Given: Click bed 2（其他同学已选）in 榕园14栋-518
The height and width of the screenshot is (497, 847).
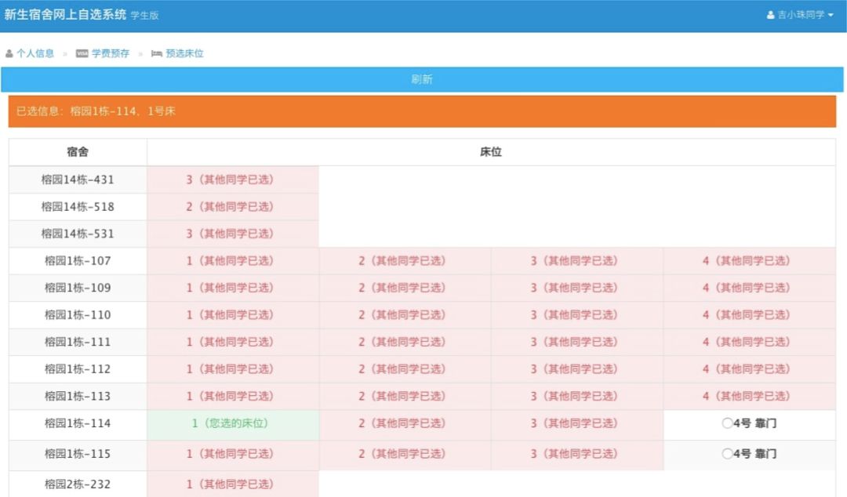Looking at the screenshot, I should coord(233,206).
